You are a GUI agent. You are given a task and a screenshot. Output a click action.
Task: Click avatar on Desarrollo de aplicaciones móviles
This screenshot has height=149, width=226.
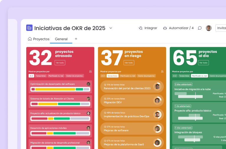point(89,128)
